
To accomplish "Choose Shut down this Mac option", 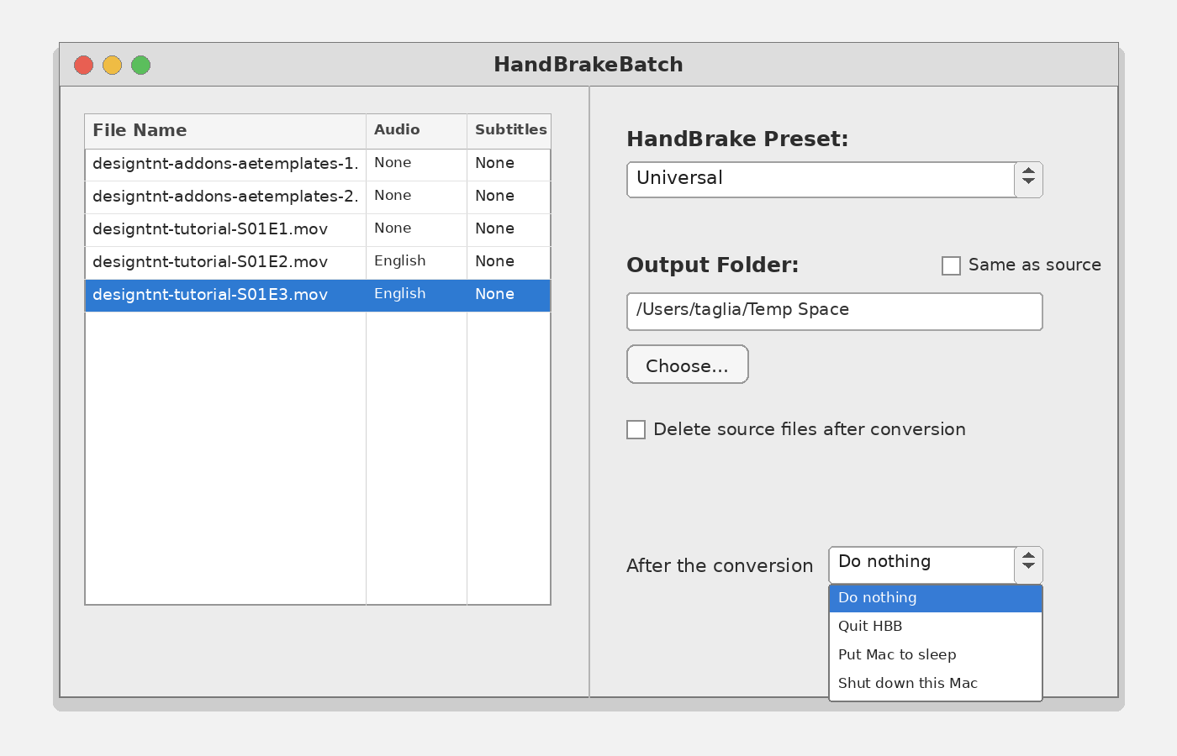I will click(936, 684).
